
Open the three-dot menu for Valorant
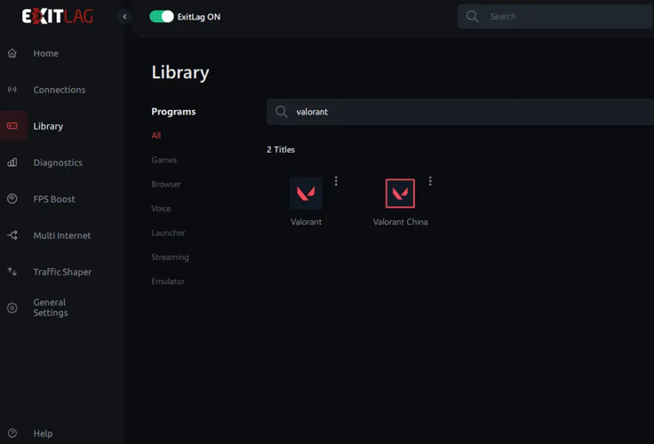336,181
